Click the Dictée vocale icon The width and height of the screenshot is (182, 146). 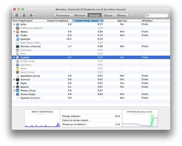point(18,61)
